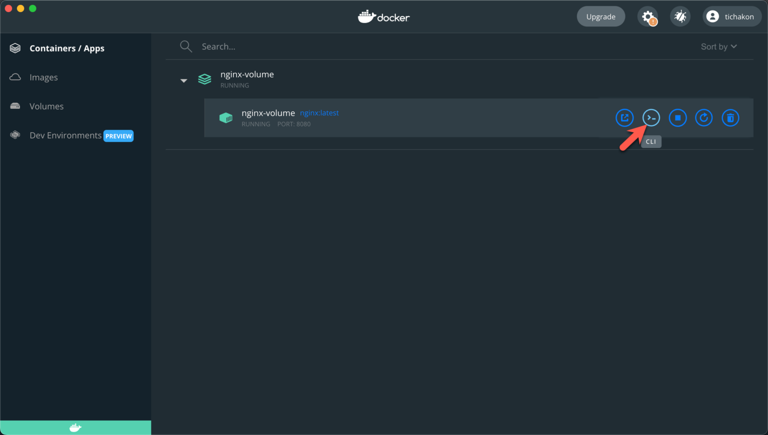Open the nginx:latest image link
Screen dimensions: 768x435
(x=319, y=112)
